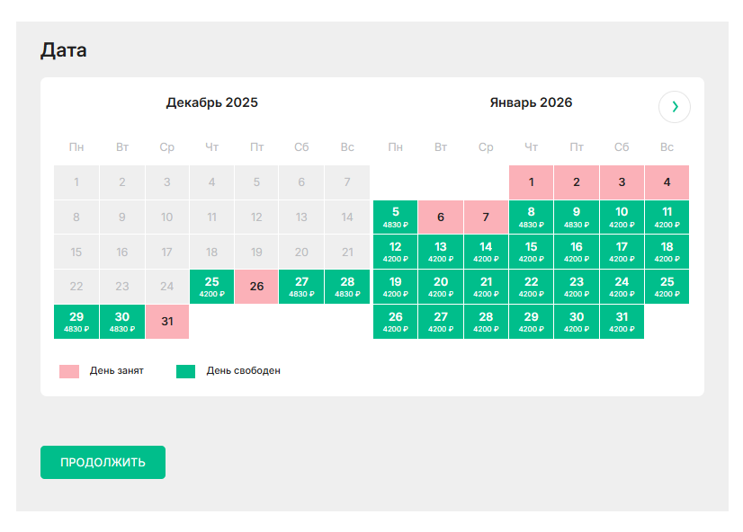The width and height of the screenshot is (743, 532).
Task: Choose December 28 date cell
Action: point(347,287)
